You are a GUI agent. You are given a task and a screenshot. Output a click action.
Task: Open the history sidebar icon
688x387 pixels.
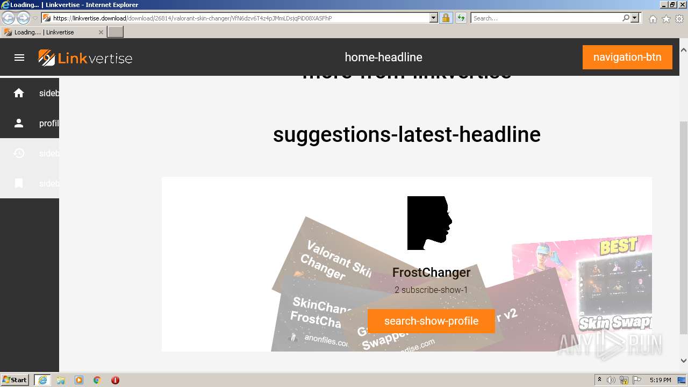tap(19, 153)
